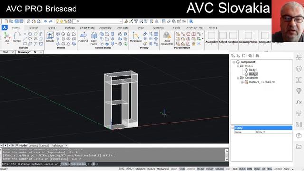Toggle DYN in the status bar
304x171 pixels.
249,169
